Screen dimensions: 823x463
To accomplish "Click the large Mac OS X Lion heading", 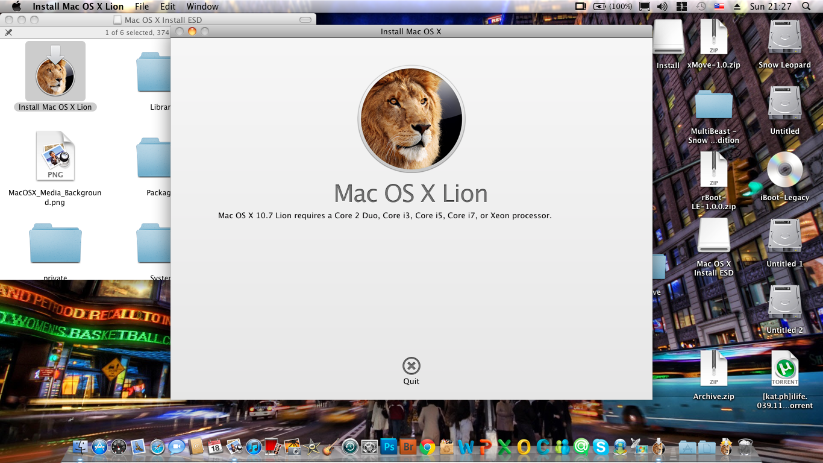I will click(411, 193).
